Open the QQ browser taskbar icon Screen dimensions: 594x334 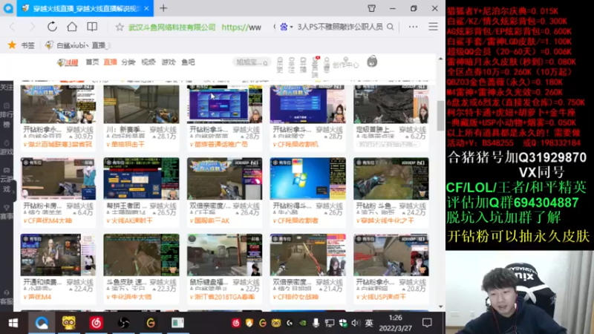coord(42,323)
